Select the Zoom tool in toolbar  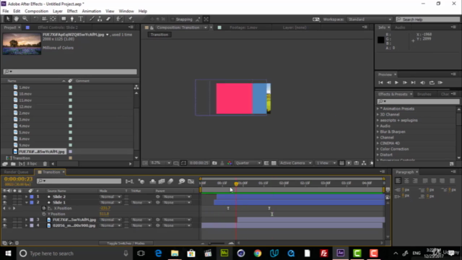25,19
